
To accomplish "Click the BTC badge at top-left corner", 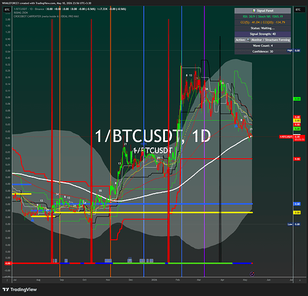I will [7, 9].
